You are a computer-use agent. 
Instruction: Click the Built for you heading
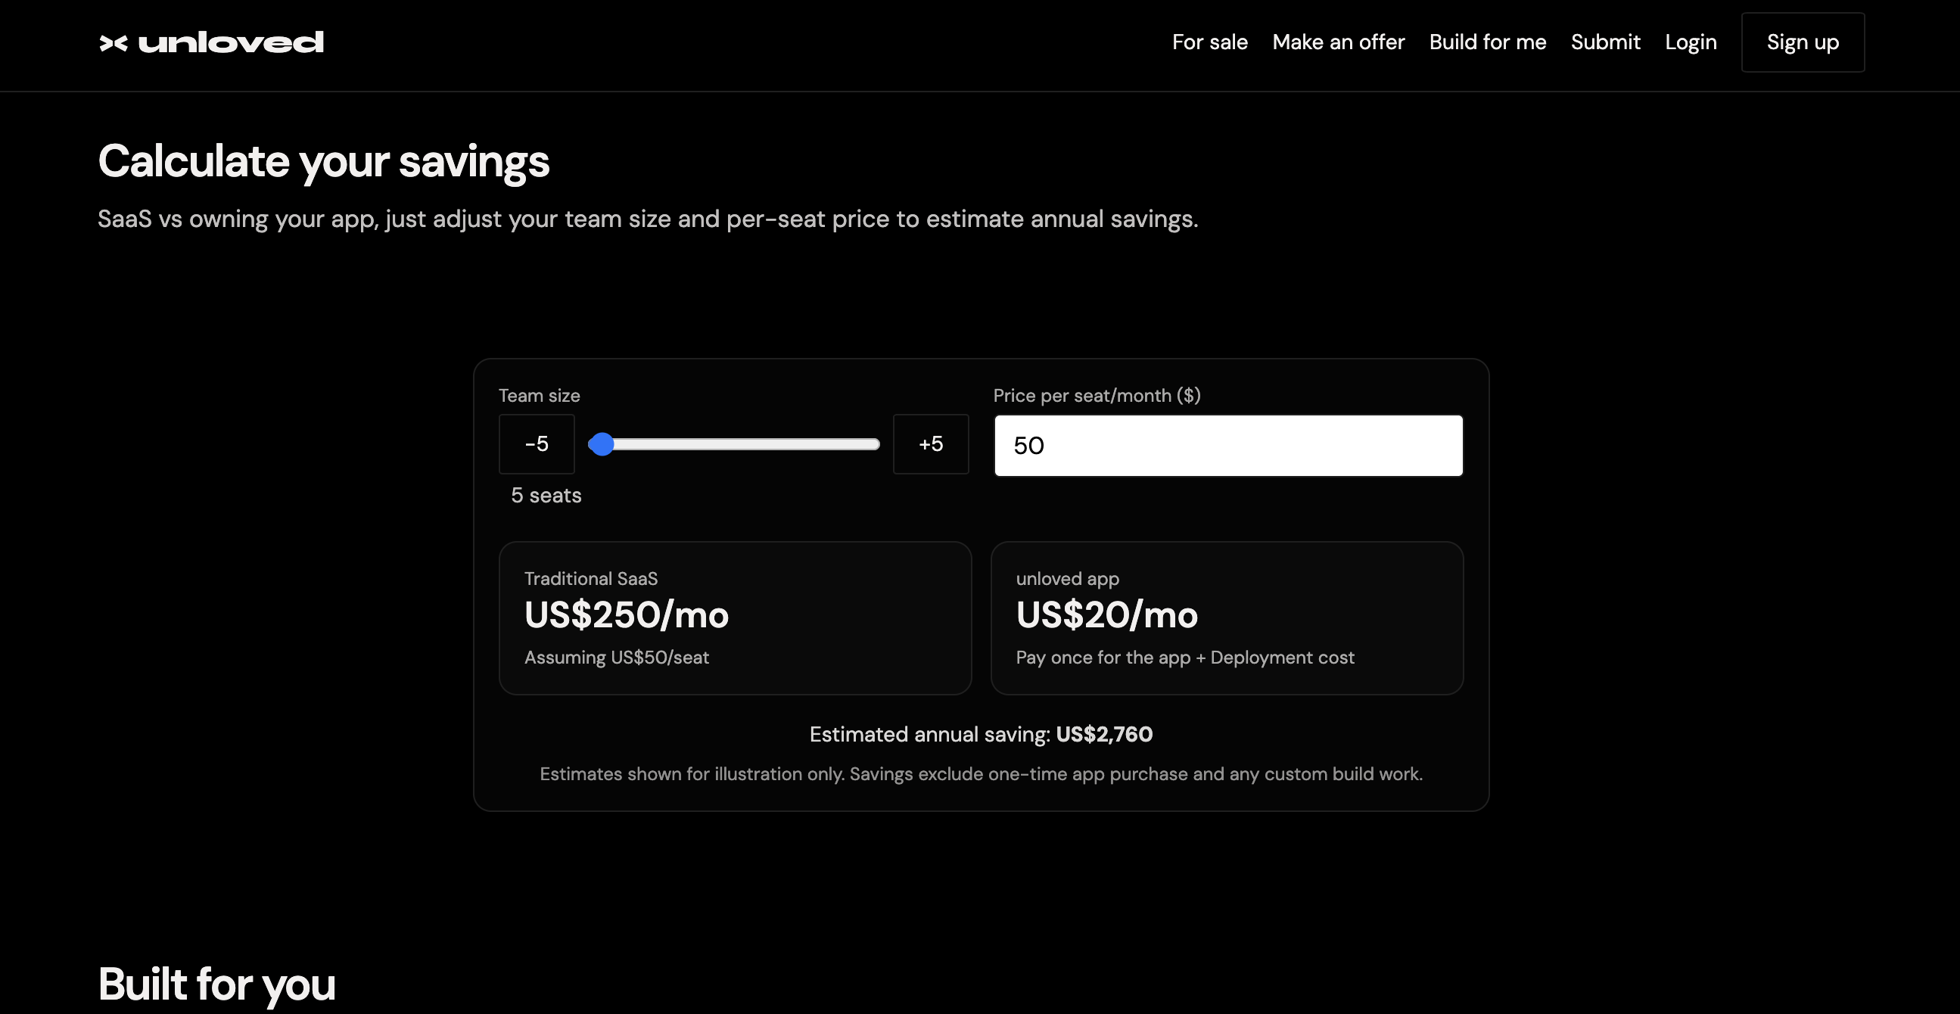(x=216, y=984)
